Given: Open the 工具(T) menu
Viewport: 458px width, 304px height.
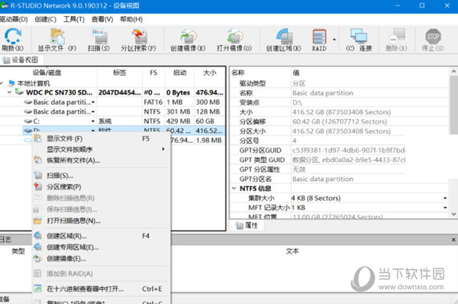Looking at the screenshot, I should point(74,19).
